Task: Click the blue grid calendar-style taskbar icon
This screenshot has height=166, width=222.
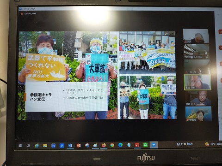Action: [x=54, y=145]
